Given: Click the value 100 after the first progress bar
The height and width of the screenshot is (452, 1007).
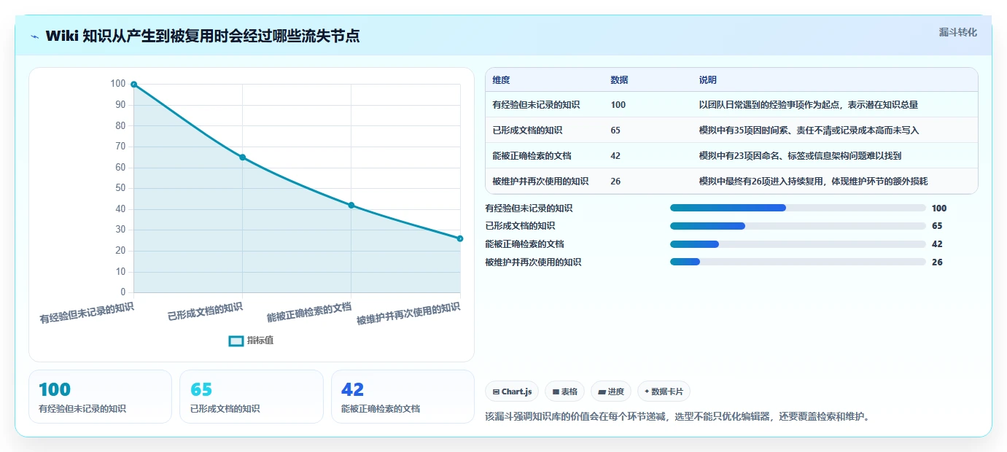Looking at the screenshot, I should [x=939, y=209].
